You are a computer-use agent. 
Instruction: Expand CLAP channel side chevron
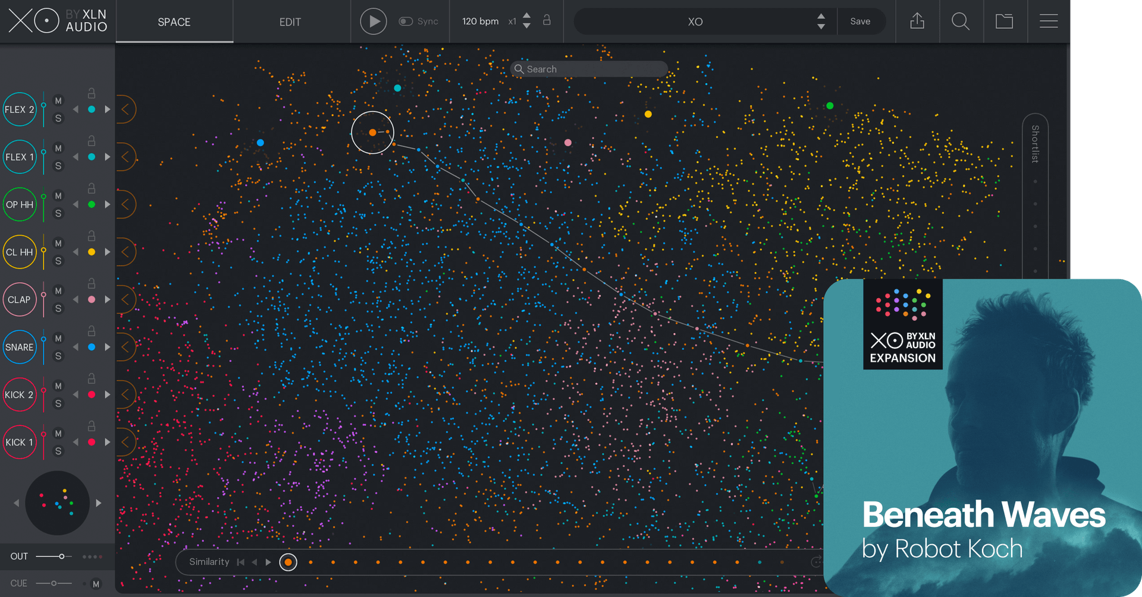(126, 299)
